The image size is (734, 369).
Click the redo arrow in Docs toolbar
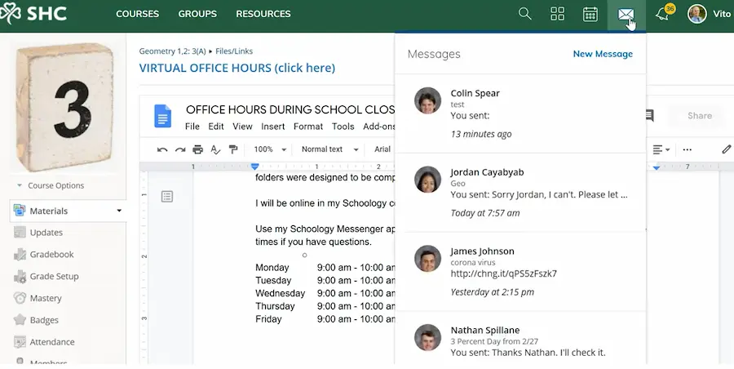pyautogui.click(x=180, y=149)
